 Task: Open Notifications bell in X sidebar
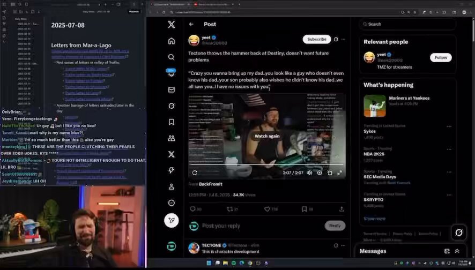pyautogui.click(x=171, y=73)
